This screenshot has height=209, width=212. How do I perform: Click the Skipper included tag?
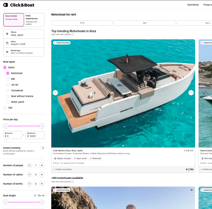[x=62, y=158]
